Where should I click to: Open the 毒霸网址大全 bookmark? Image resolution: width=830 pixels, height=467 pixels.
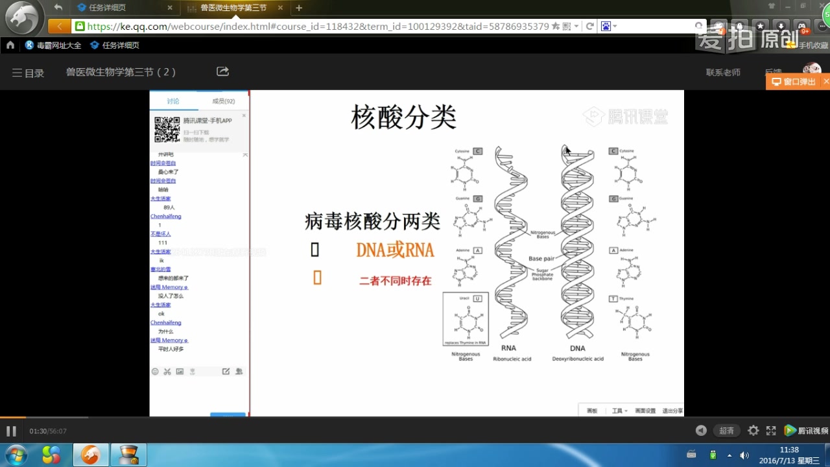(x=54, y=45)
